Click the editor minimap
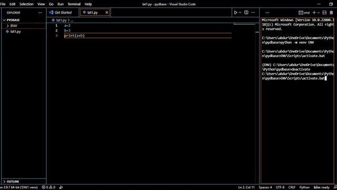Screen dimensions: 337x190 (x=244, y=24)
